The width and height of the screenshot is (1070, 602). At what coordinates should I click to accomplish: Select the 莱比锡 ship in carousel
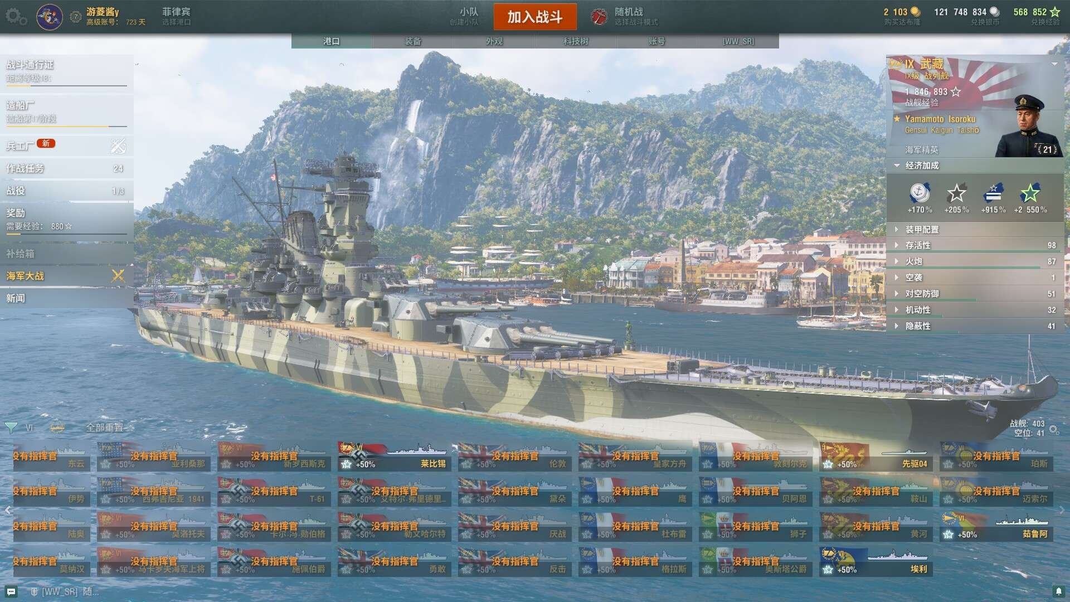point(393,457)
